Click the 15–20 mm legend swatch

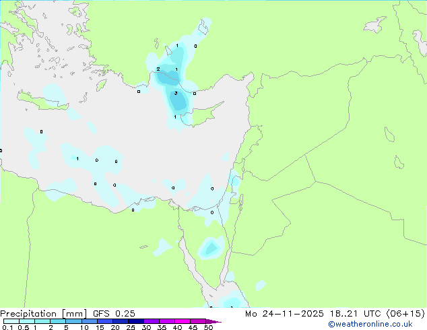click(105, 321)
